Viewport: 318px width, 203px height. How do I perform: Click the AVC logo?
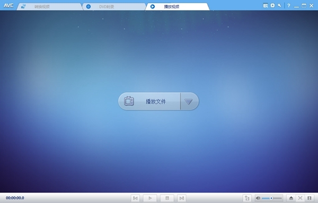tap(8, 5)
